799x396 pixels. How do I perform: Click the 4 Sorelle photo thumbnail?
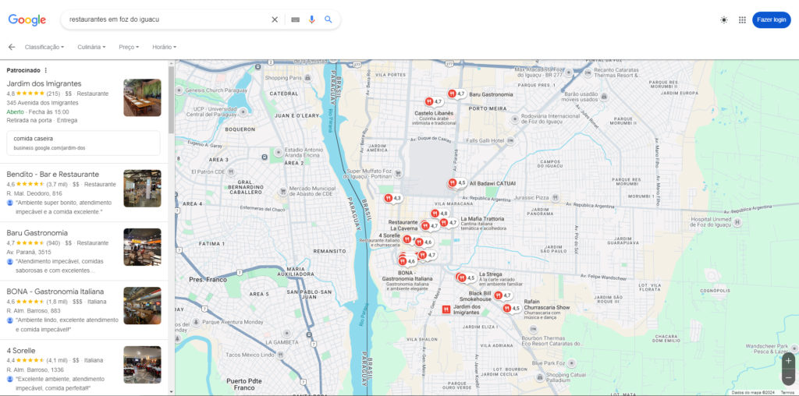click(142, 365)
